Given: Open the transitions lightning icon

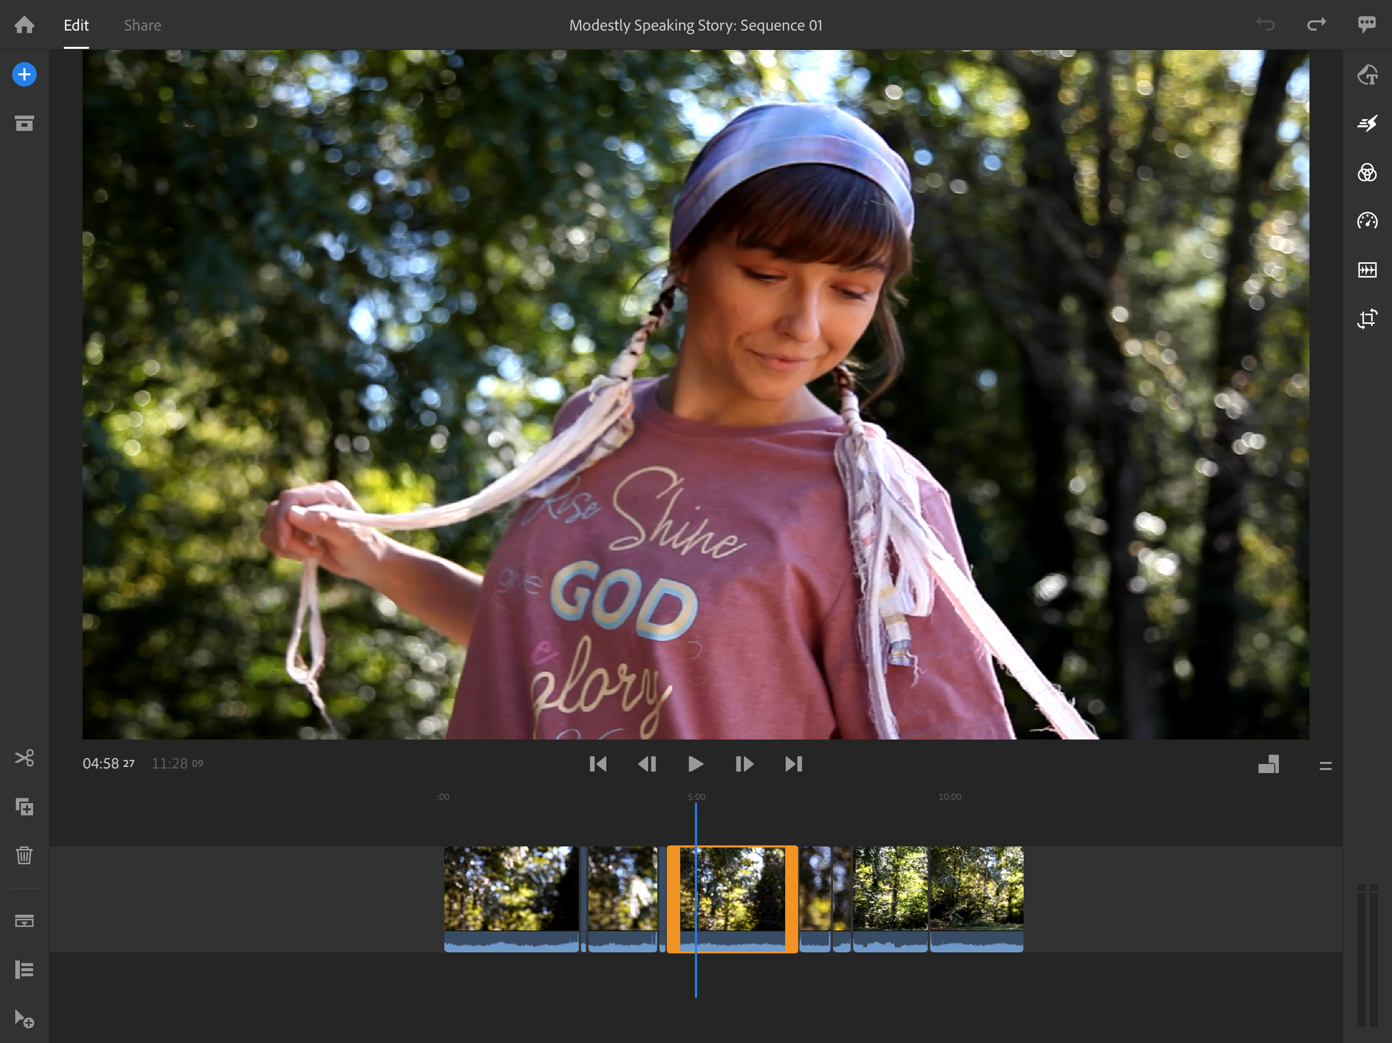Looking at the screenshot, I should [1367, 124].
